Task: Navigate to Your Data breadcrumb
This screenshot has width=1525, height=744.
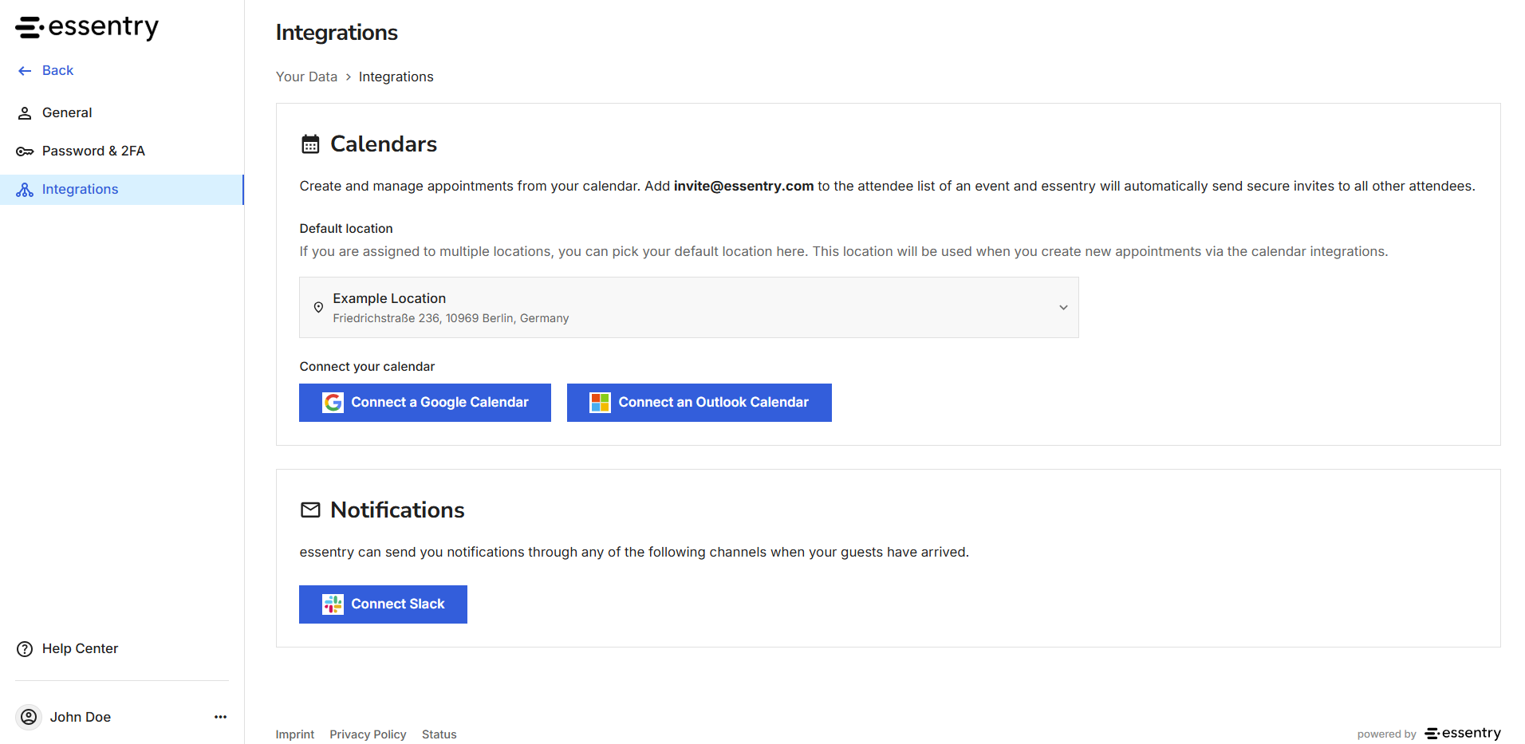Action: (306, 77)
